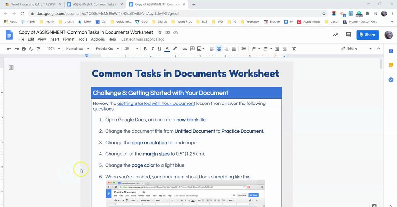Reload the page in Chrome
The image size is (397, 207).
pos(22,14)
